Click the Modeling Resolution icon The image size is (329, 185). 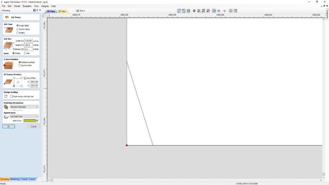(6, 107)
